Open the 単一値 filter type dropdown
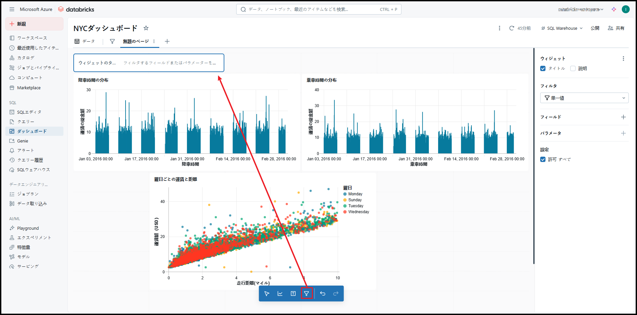637x315 pixels. click(x=584, y=98)
